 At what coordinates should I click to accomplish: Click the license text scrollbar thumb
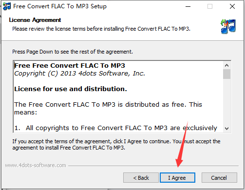pyautogui.click(x=227, y=74)
